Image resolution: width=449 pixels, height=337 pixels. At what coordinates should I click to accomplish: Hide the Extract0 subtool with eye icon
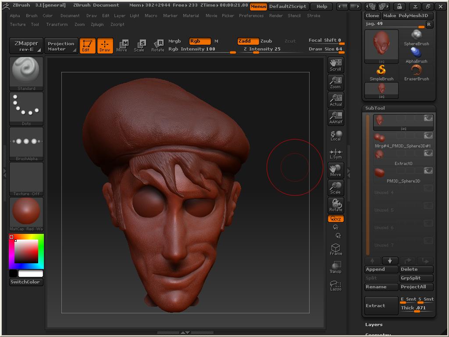pos(428,153)
